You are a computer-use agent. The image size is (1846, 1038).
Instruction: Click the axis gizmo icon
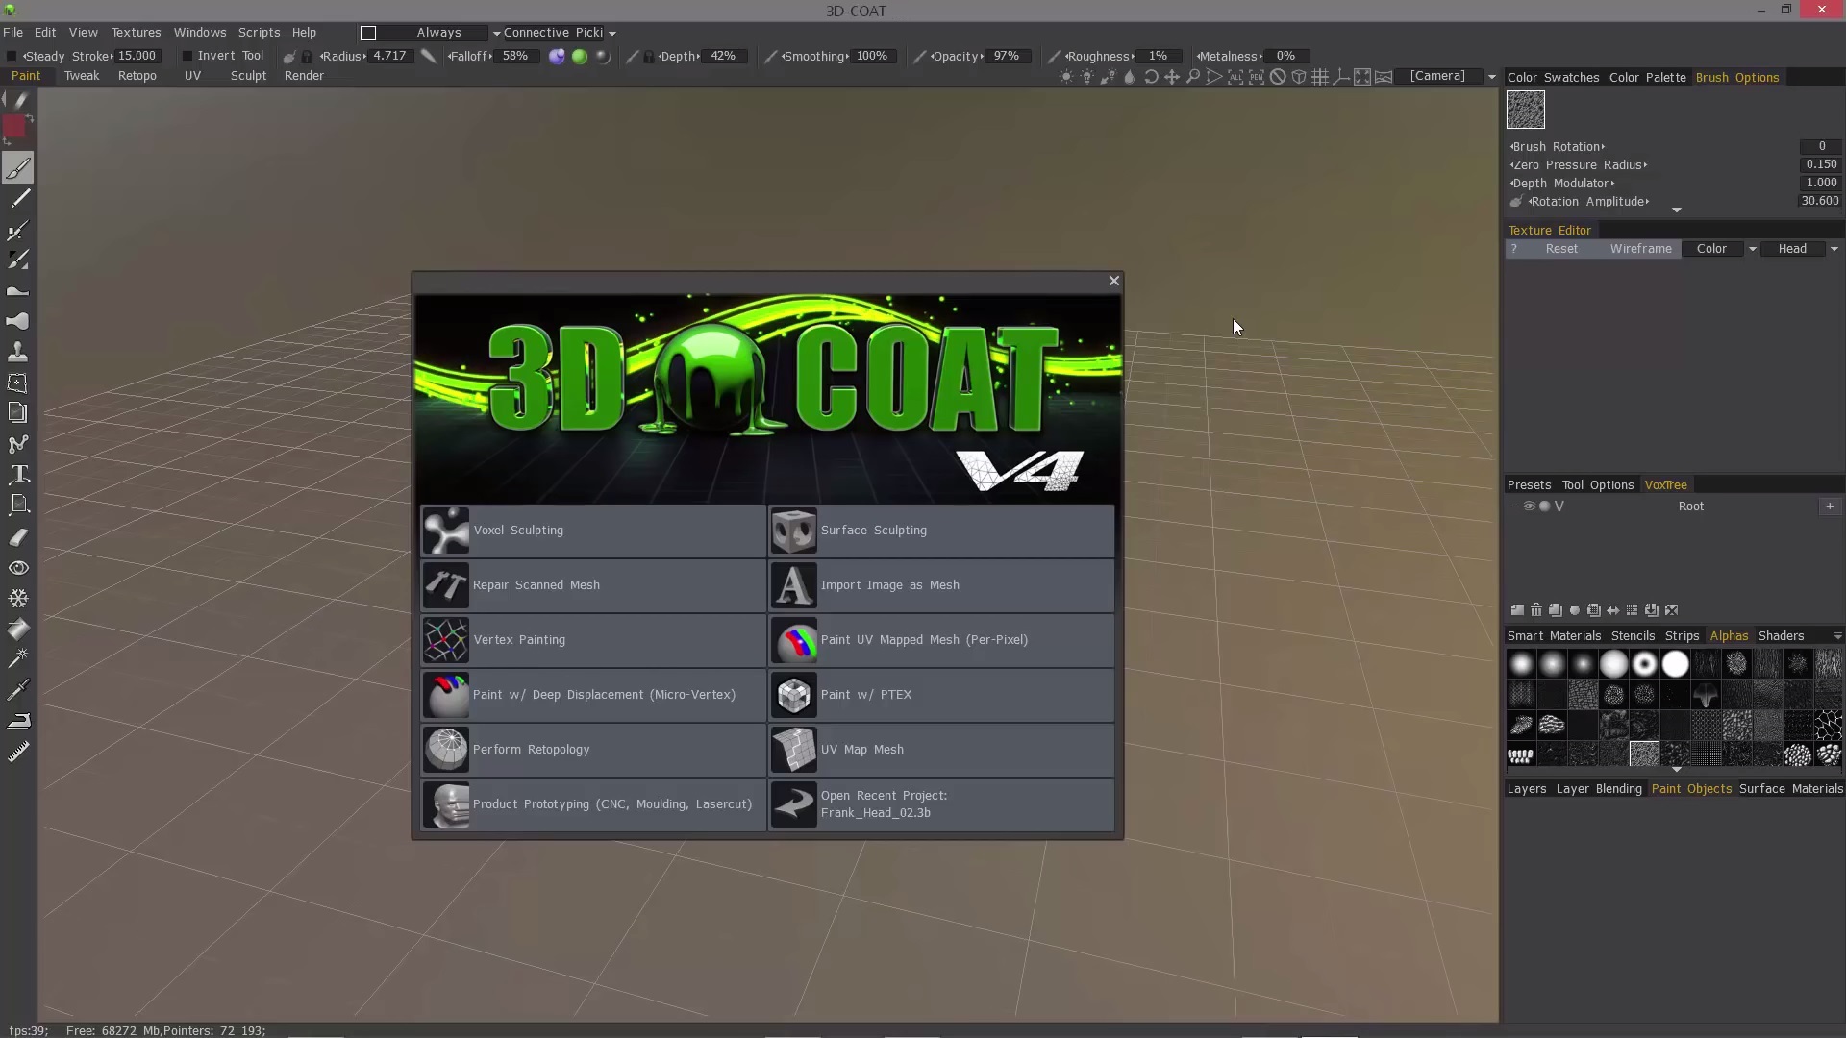(x=1341, y=77)
